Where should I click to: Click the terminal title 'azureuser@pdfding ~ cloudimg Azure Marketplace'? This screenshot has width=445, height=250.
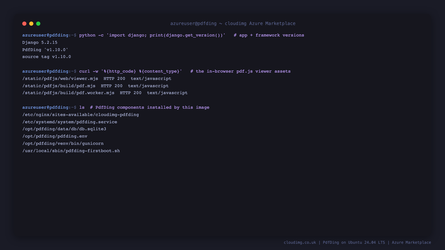[x=233, y=24]
